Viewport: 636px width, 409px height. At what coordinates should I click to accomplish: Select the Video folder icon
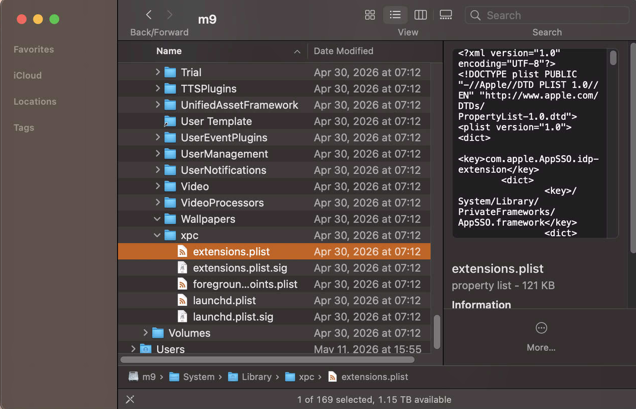click(170, 186)
